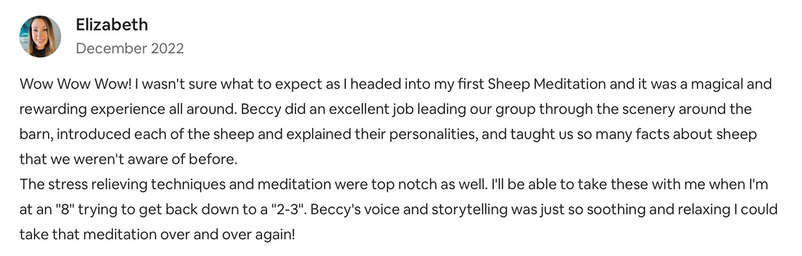Click the word "barn" starting the third line

click(x=32, y=134)
